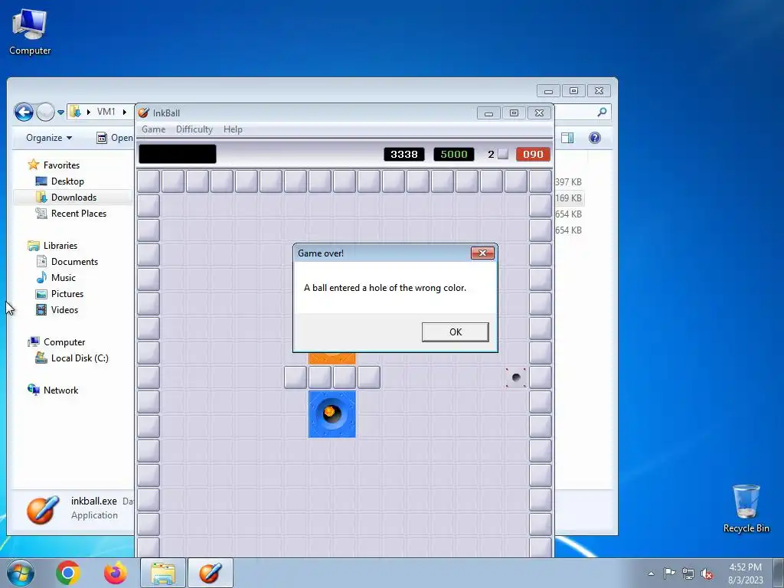The image size is (784, 588).
Task: Select Recent Places in navigation pane
Action: [x=79, y=214]
